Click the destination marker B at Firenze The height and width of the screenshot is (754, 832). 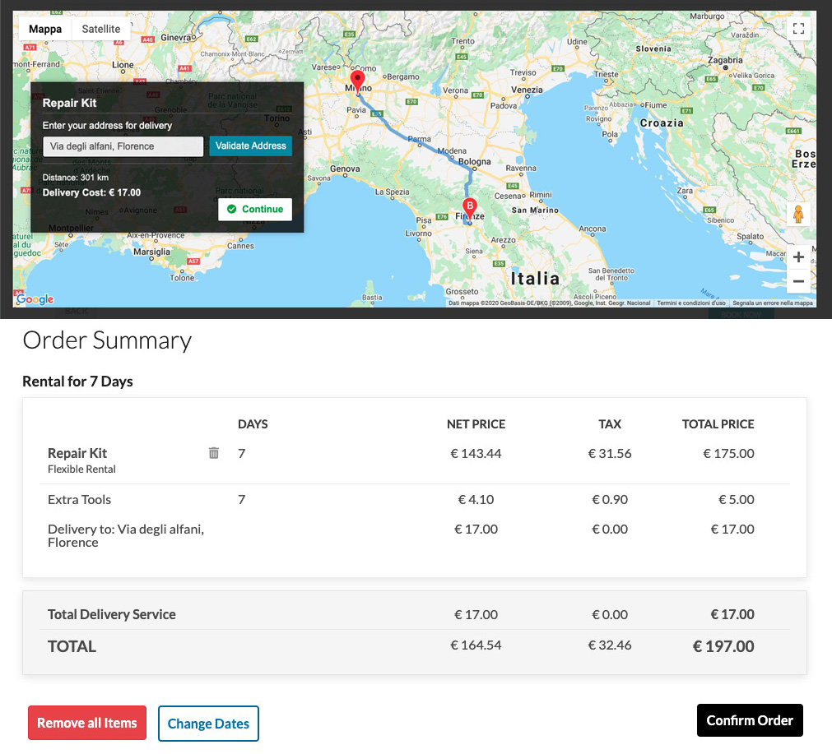(x=469, y=207)
